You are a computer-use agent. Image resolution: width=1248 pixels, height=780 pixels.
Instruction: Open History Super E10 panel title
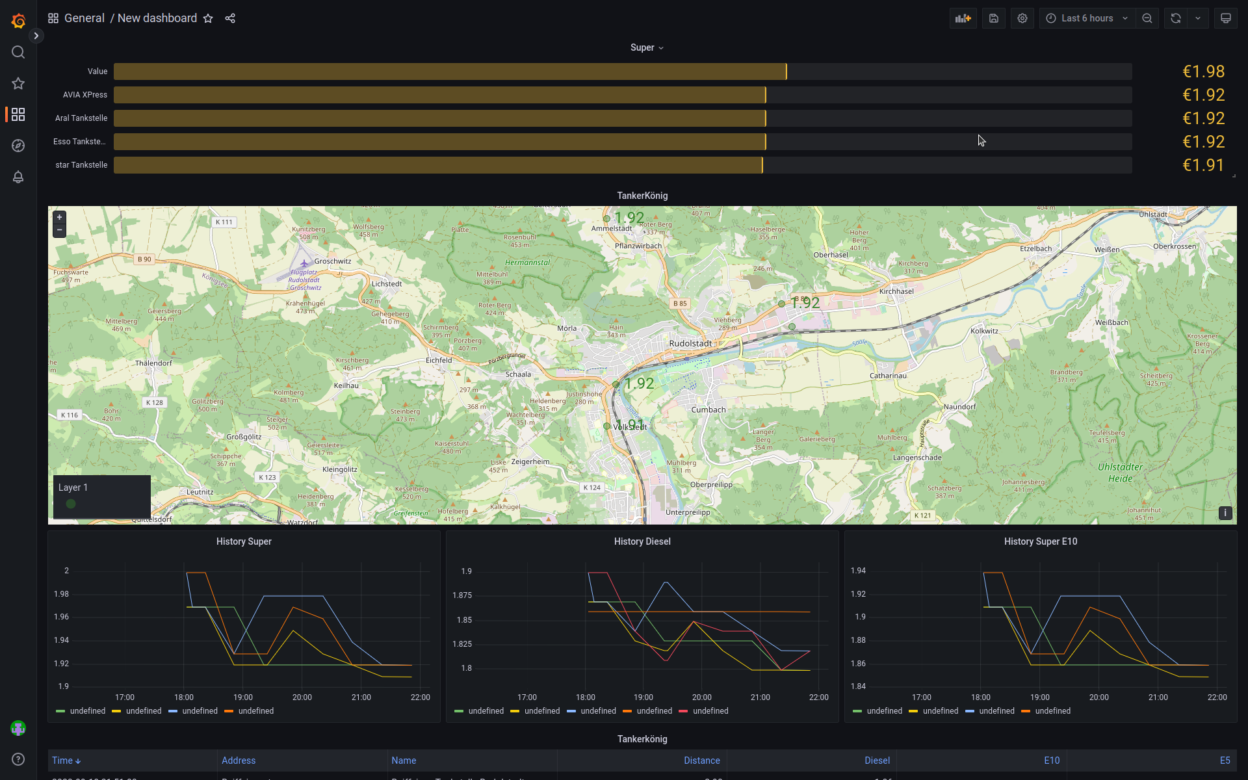click(1041, 541)
